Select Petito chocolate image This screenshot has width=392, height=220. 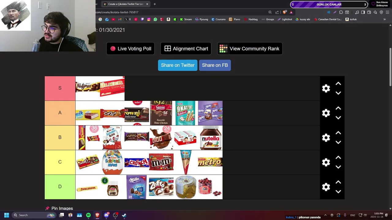point(88,162)
